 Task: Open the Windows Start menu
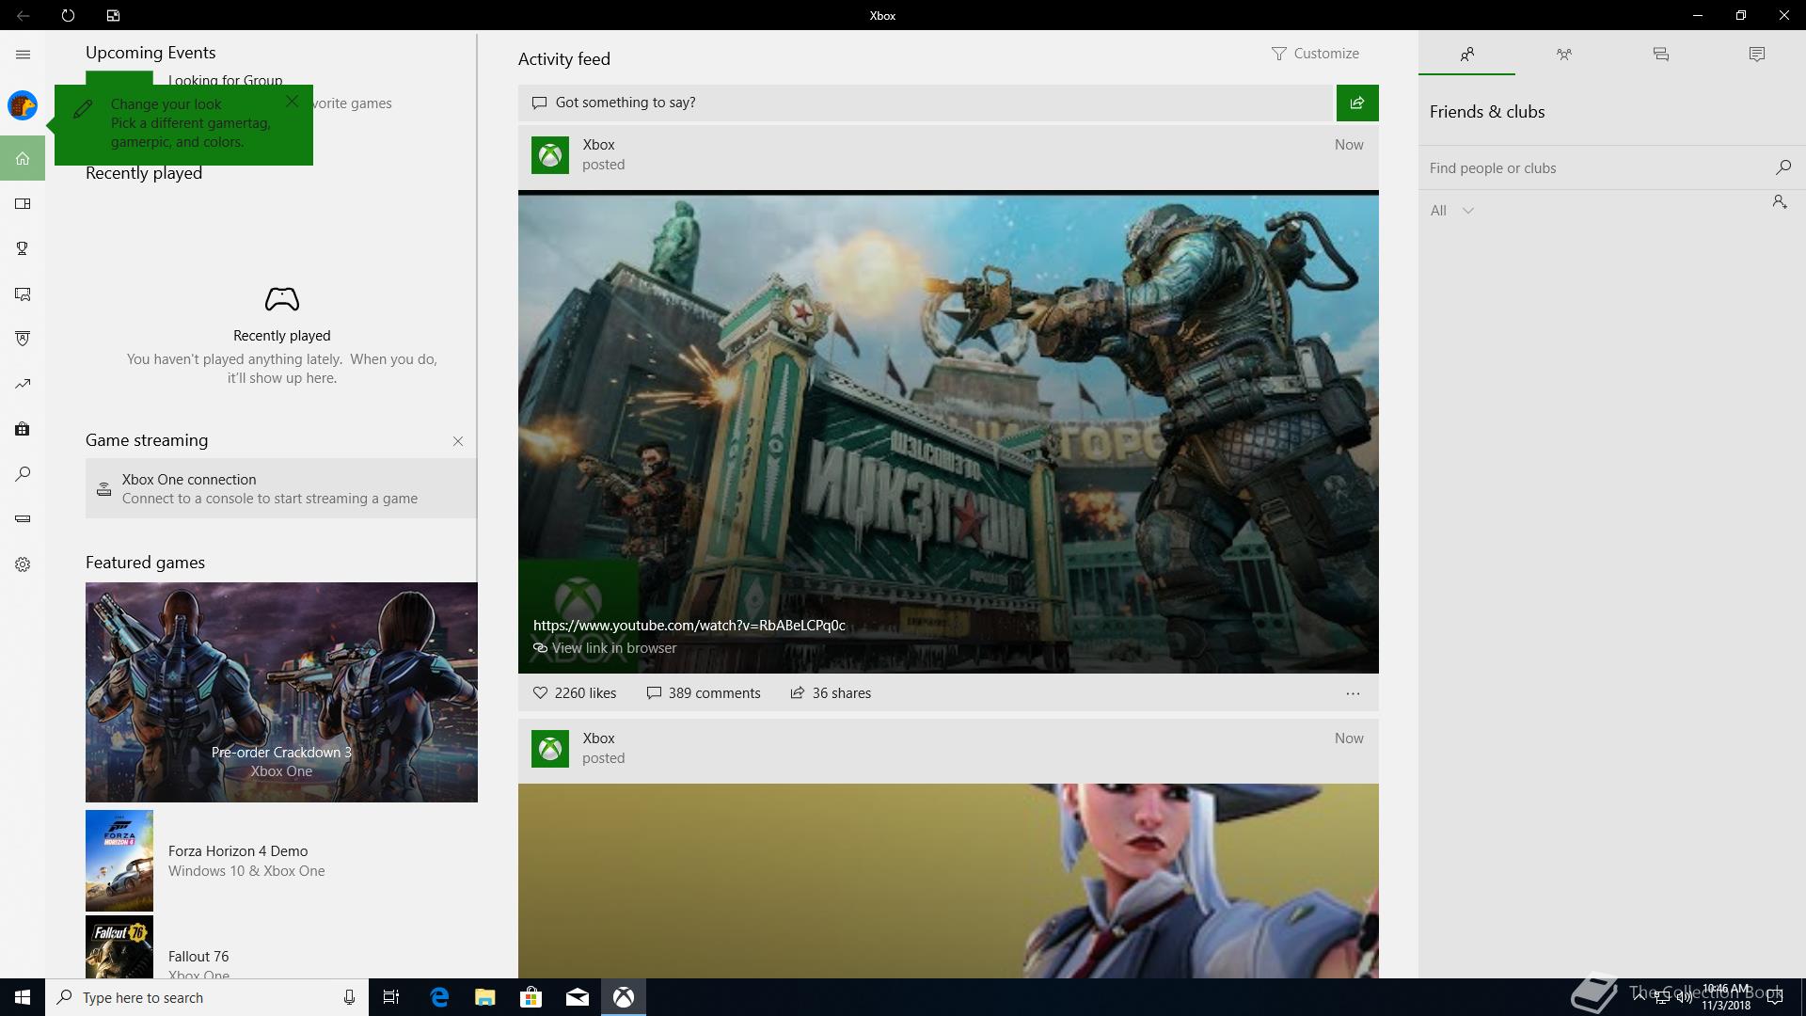[x=23, y=997]
